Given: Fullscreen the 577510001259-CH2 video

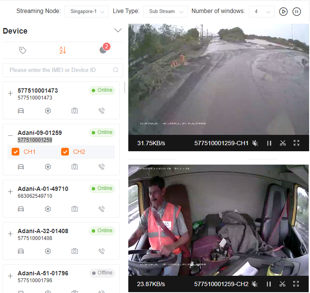Looking at the screenshot, I should tap(296, 284).
